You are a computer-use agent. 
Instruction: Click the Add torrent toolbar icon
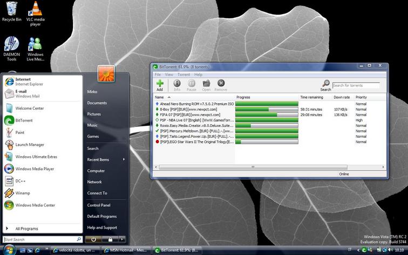click(159, 84)
